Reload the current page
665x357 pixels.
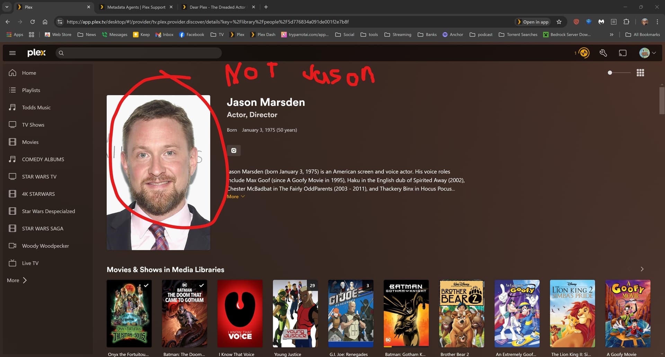point(33,22)
